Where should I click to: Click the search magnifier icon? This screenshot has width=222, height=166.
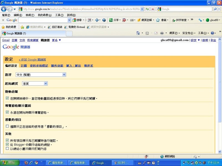click(215, 9)
